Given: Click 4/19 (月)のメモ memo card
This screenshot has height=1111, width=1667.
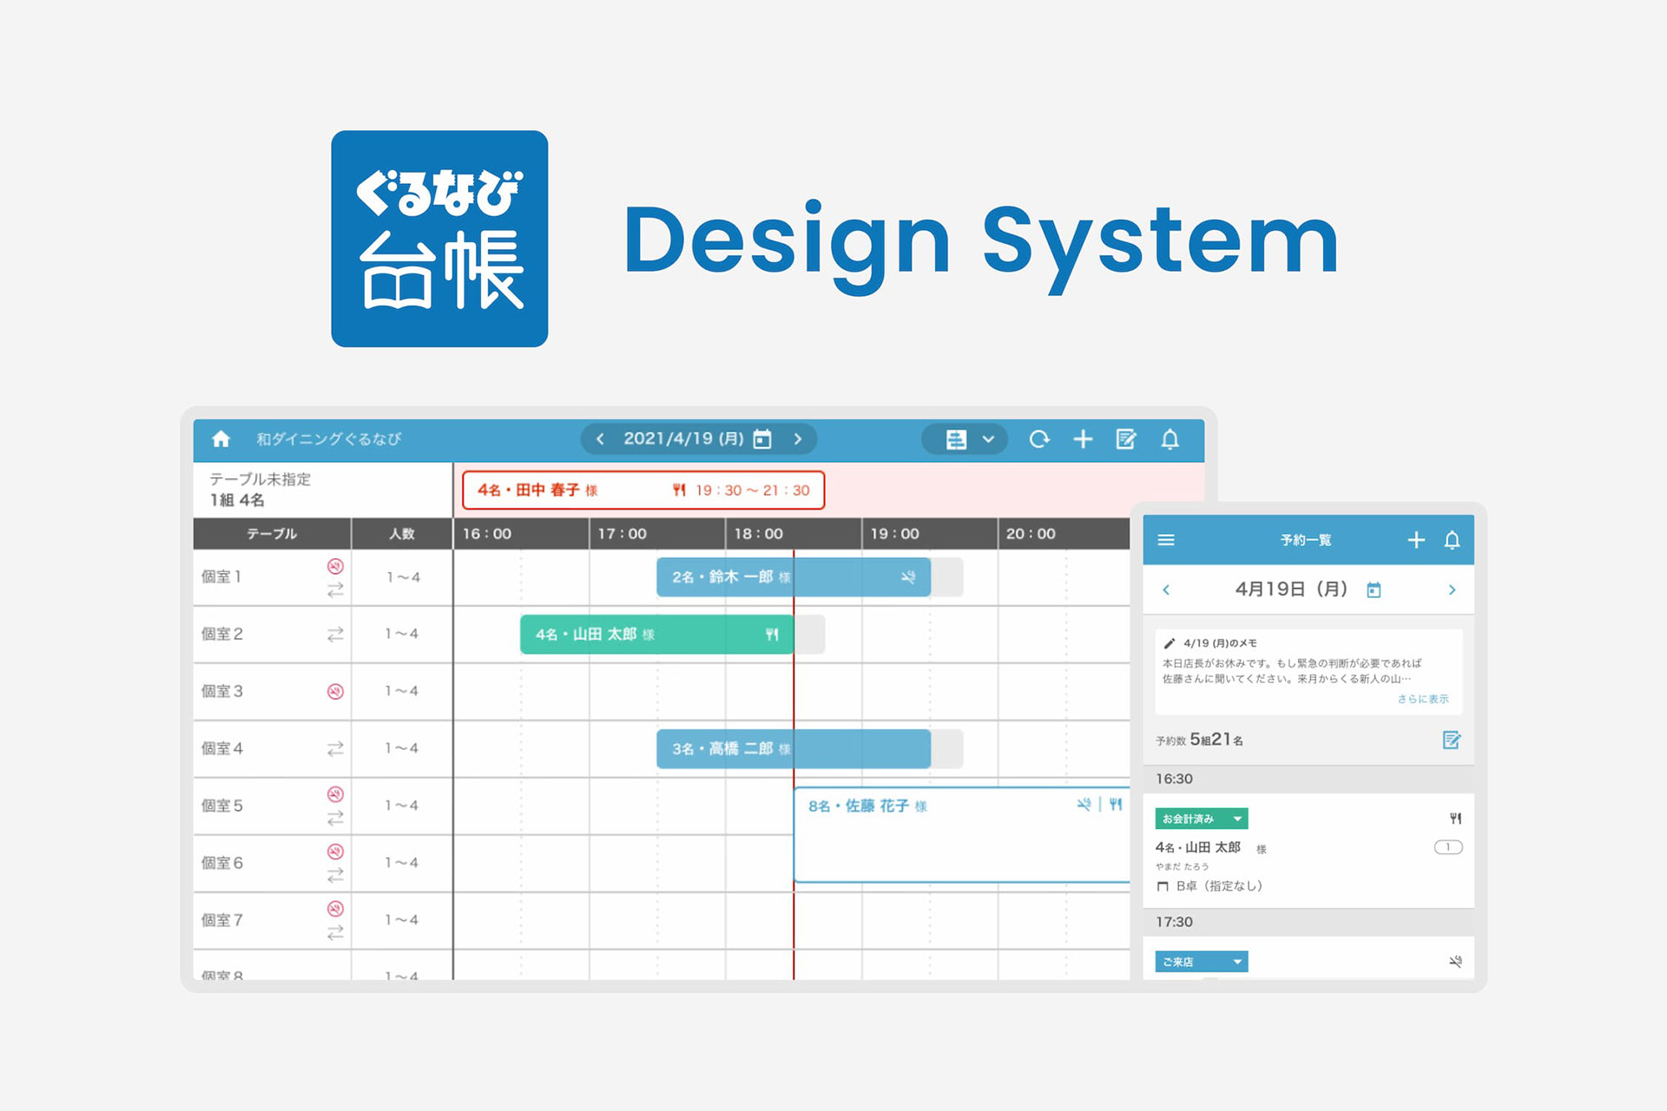Looking at the screenshot, I should coord(1308,672).
